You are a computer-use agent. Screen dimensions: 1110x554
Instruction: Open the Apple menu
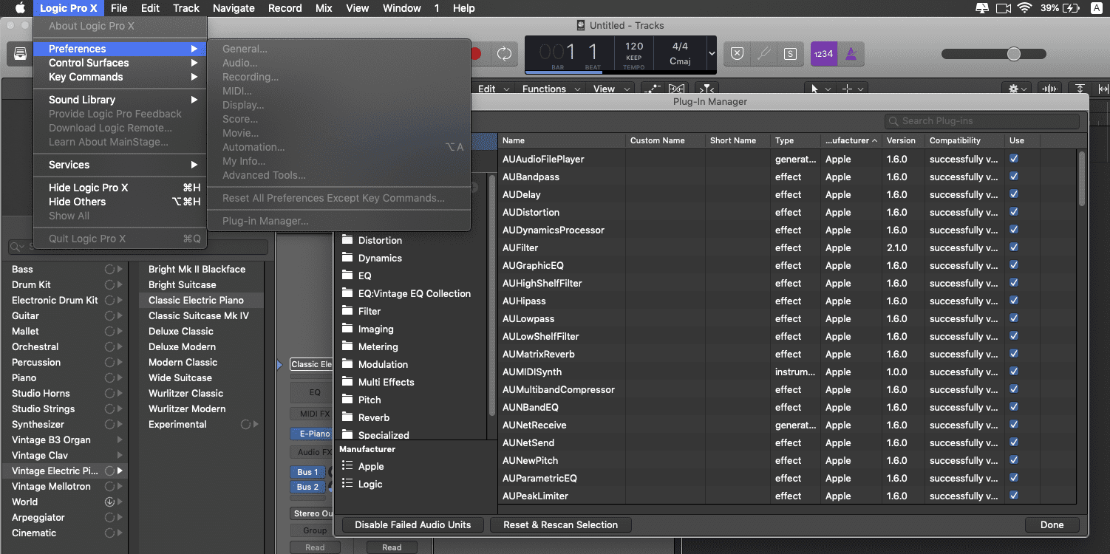pos(19,8)
